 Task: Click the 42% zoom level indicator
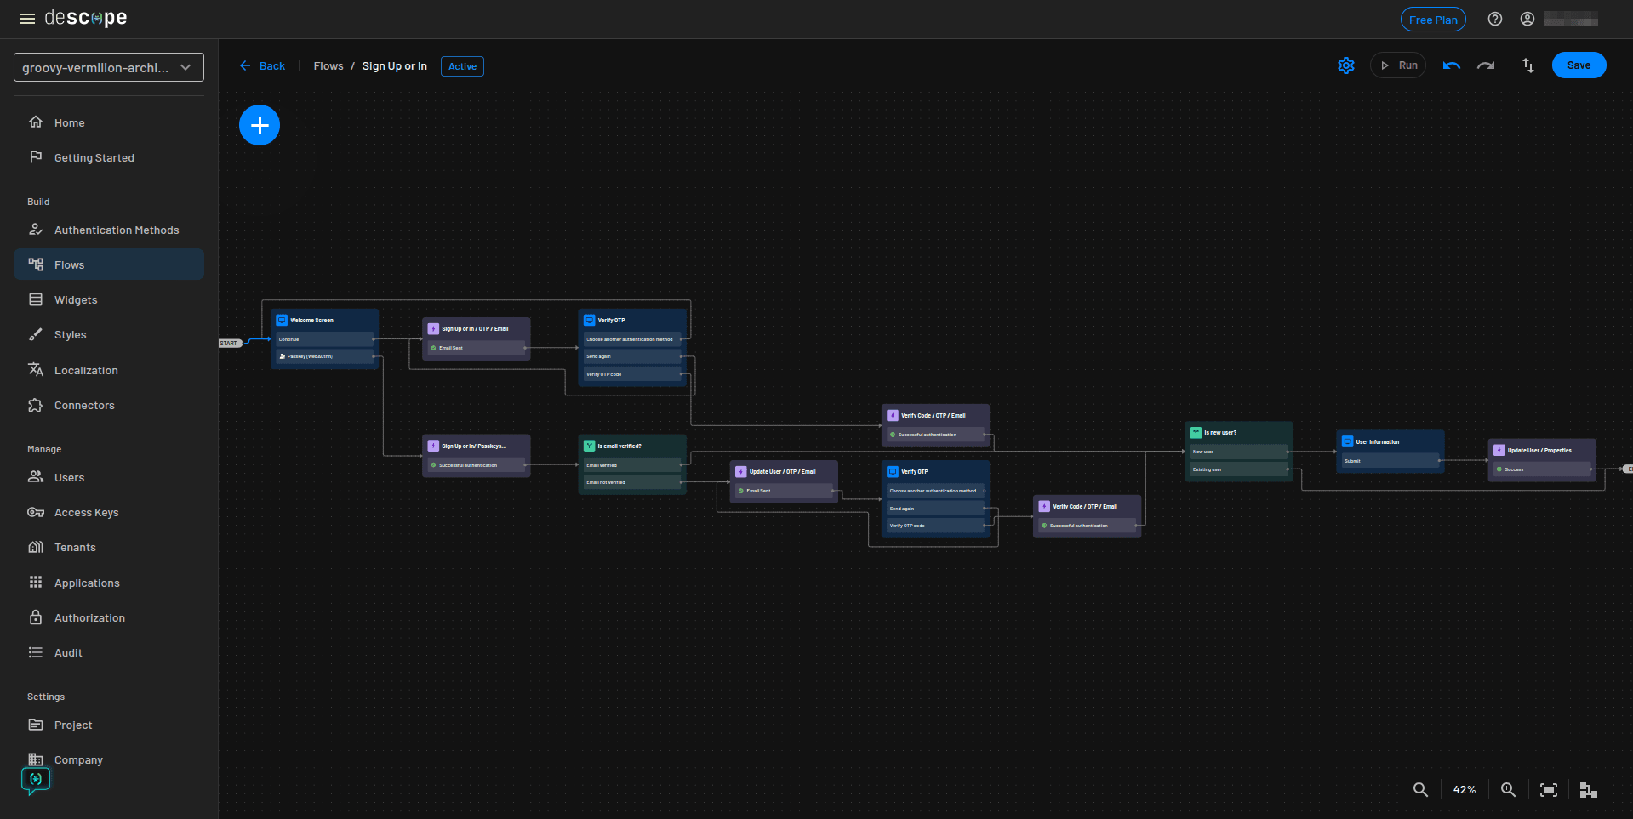(1464, 789)
